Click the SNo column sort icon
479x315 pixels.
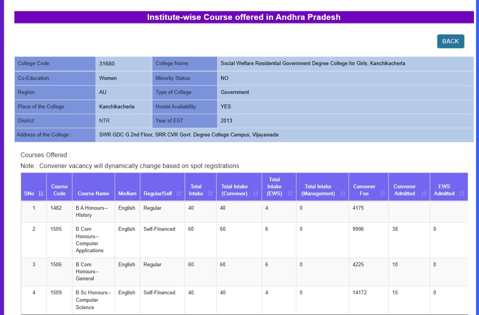pyautogui.click(x=41, y=194)
